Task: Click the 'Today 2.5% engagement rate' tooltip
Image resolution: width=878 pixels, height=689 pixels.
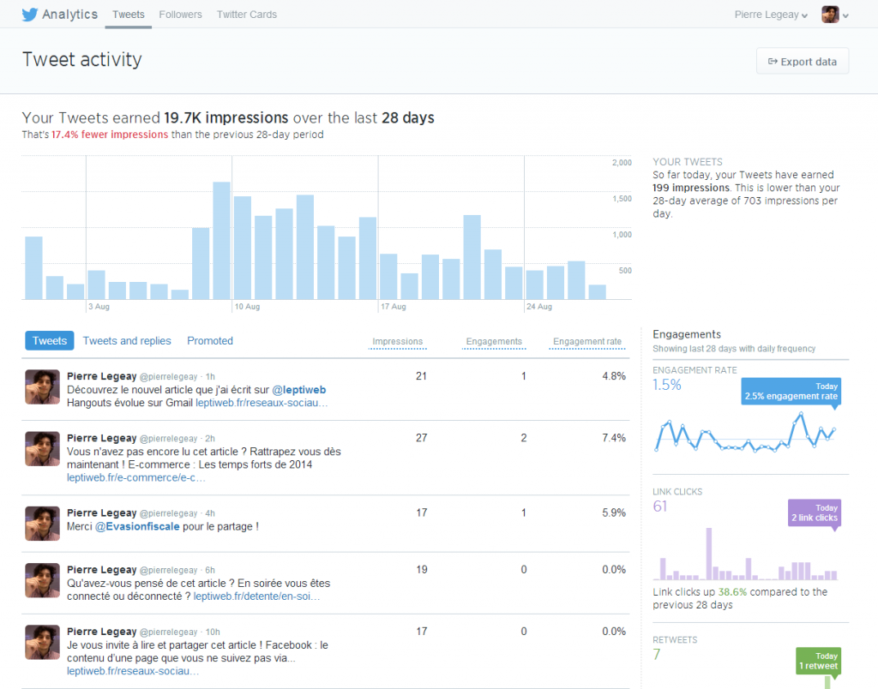Action: pos(791,392)
